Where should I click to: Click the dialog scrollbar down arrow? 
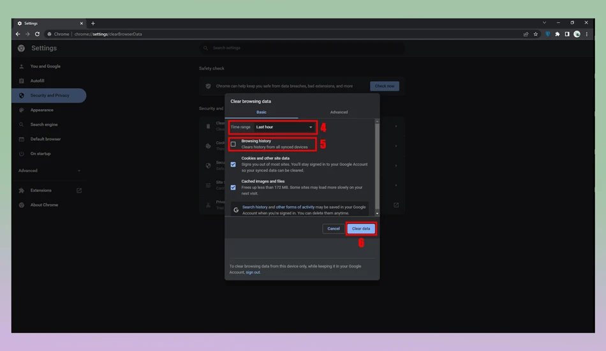point(377,213)
